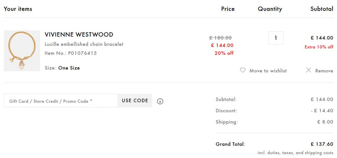Click the quantity box showing 1
Screen dimensions: 337x158
[x=276, y=38]
